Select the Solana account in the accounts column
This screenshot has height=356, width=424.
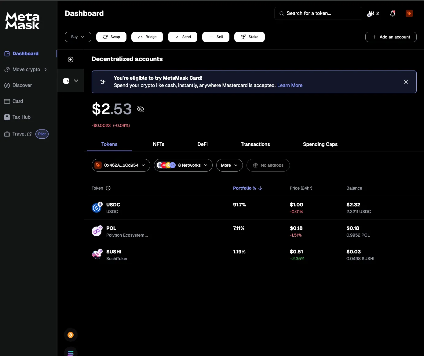click(x=71, y=353)
